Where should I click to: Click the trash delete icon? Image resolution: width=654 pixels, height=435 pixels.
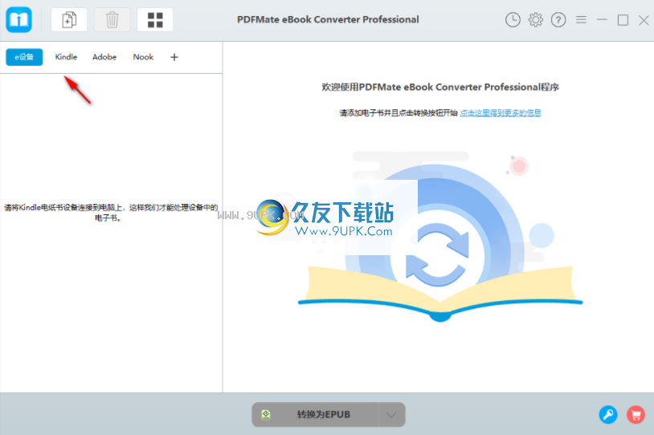tap(112, 19)
